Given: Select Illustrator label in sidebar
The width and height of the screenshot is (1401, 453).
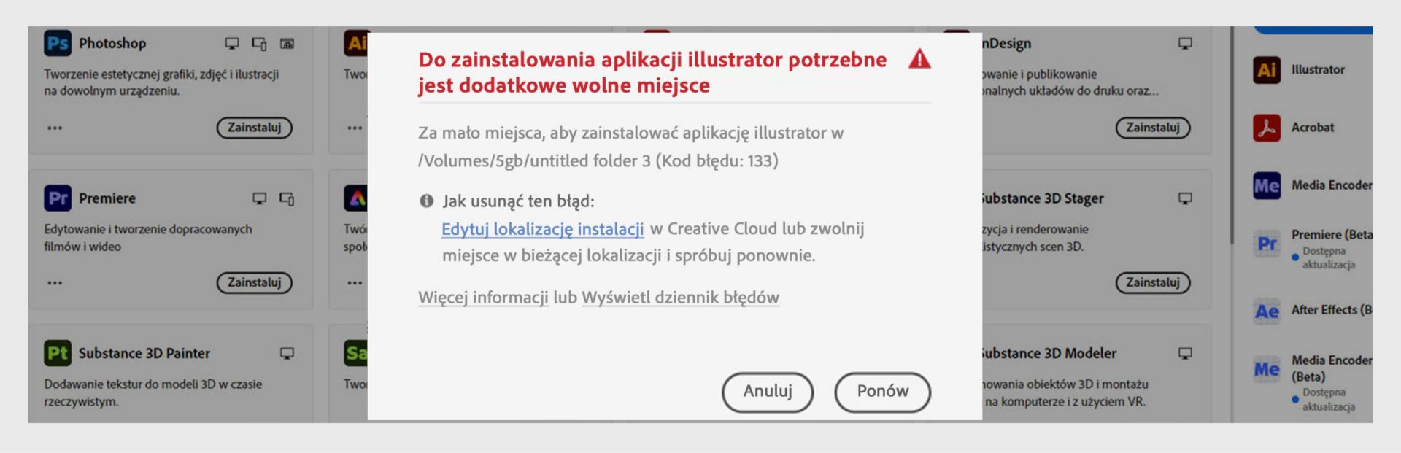Looking at the screenshot, I should 1318,70.
